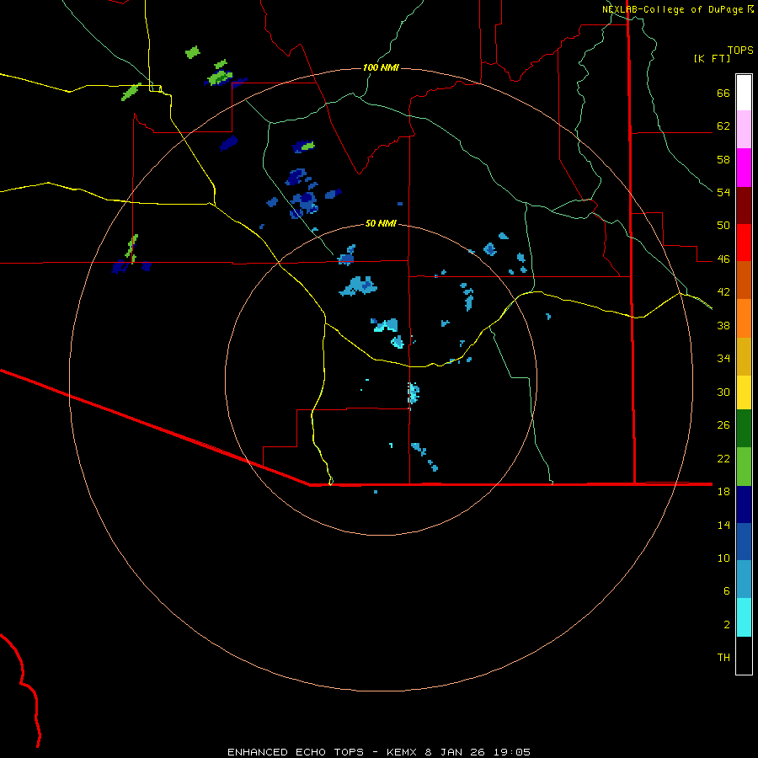Click the legend value '22'

click(x=723, y=458)
